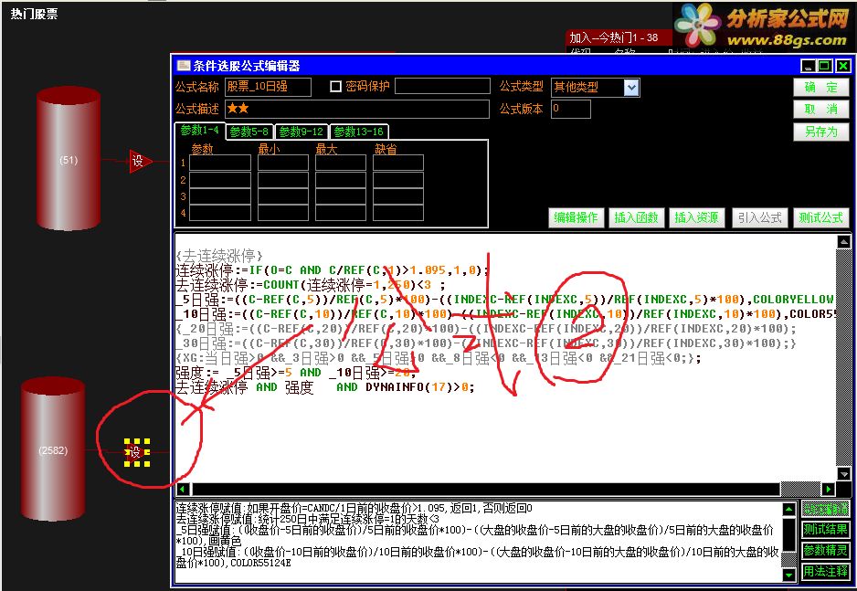857x591 pixels.
Task: Run the 测试公式 button
Action: pyautogui.click(x=820, y=218)
